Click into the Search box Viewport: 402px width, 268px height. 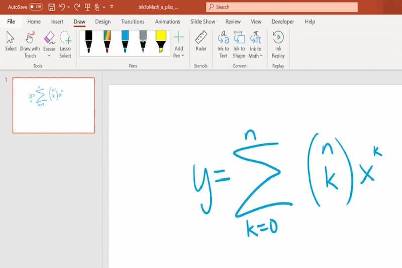(x=281, y=7)
